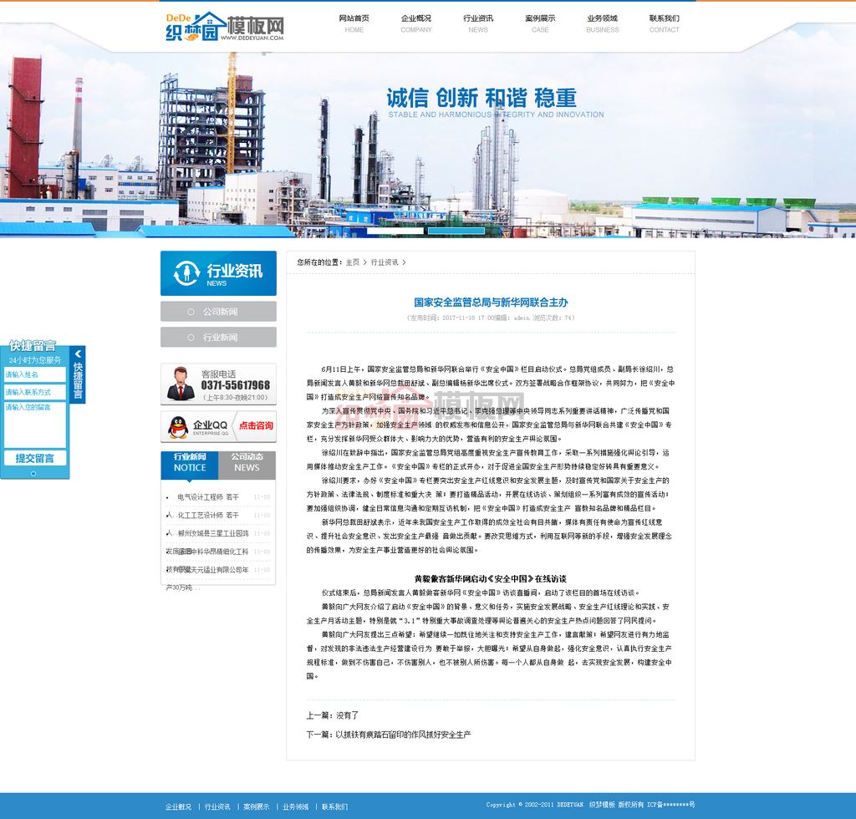The width and height of the screenshot is (856, 819).
Task: Click the customer service agent avatar
Action: tap(179, 384)
